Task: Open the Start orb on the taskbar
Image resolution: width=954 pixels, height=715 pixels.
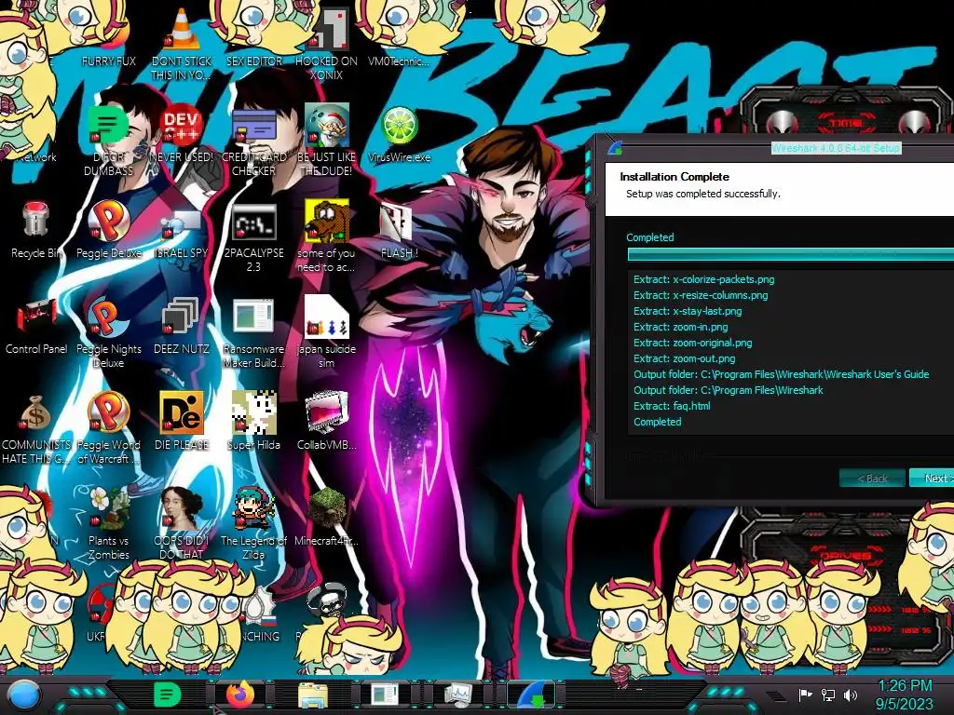Action: [x=24, y=695]
